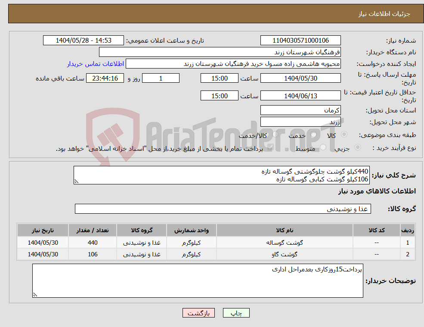Screen dimensions: 424x327
Task: Click the need number field 1104030571000106
Action: [300, 40]
